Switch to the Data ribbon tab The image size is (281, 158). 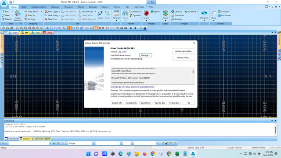pyautogui.click(x=24, y=7)
